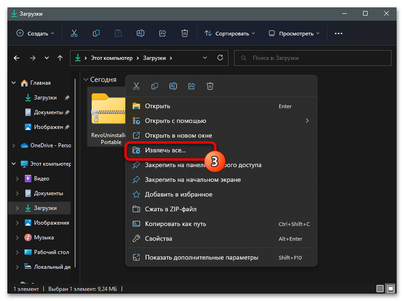404x301 pixels.
Task: Click the Delete icon in the context menu
Action: click(x=210, y=86)
